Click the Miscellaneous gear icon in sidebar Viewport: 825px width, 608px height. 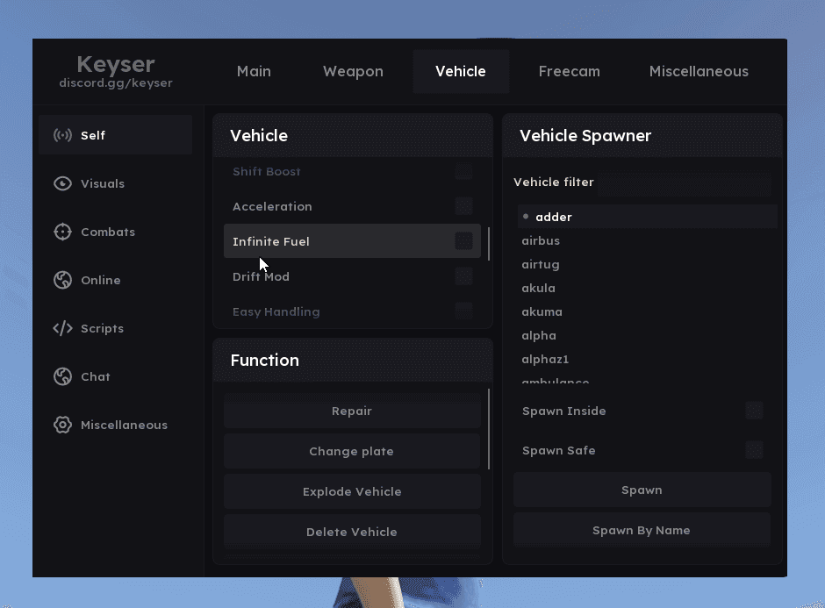pos(62,425)
